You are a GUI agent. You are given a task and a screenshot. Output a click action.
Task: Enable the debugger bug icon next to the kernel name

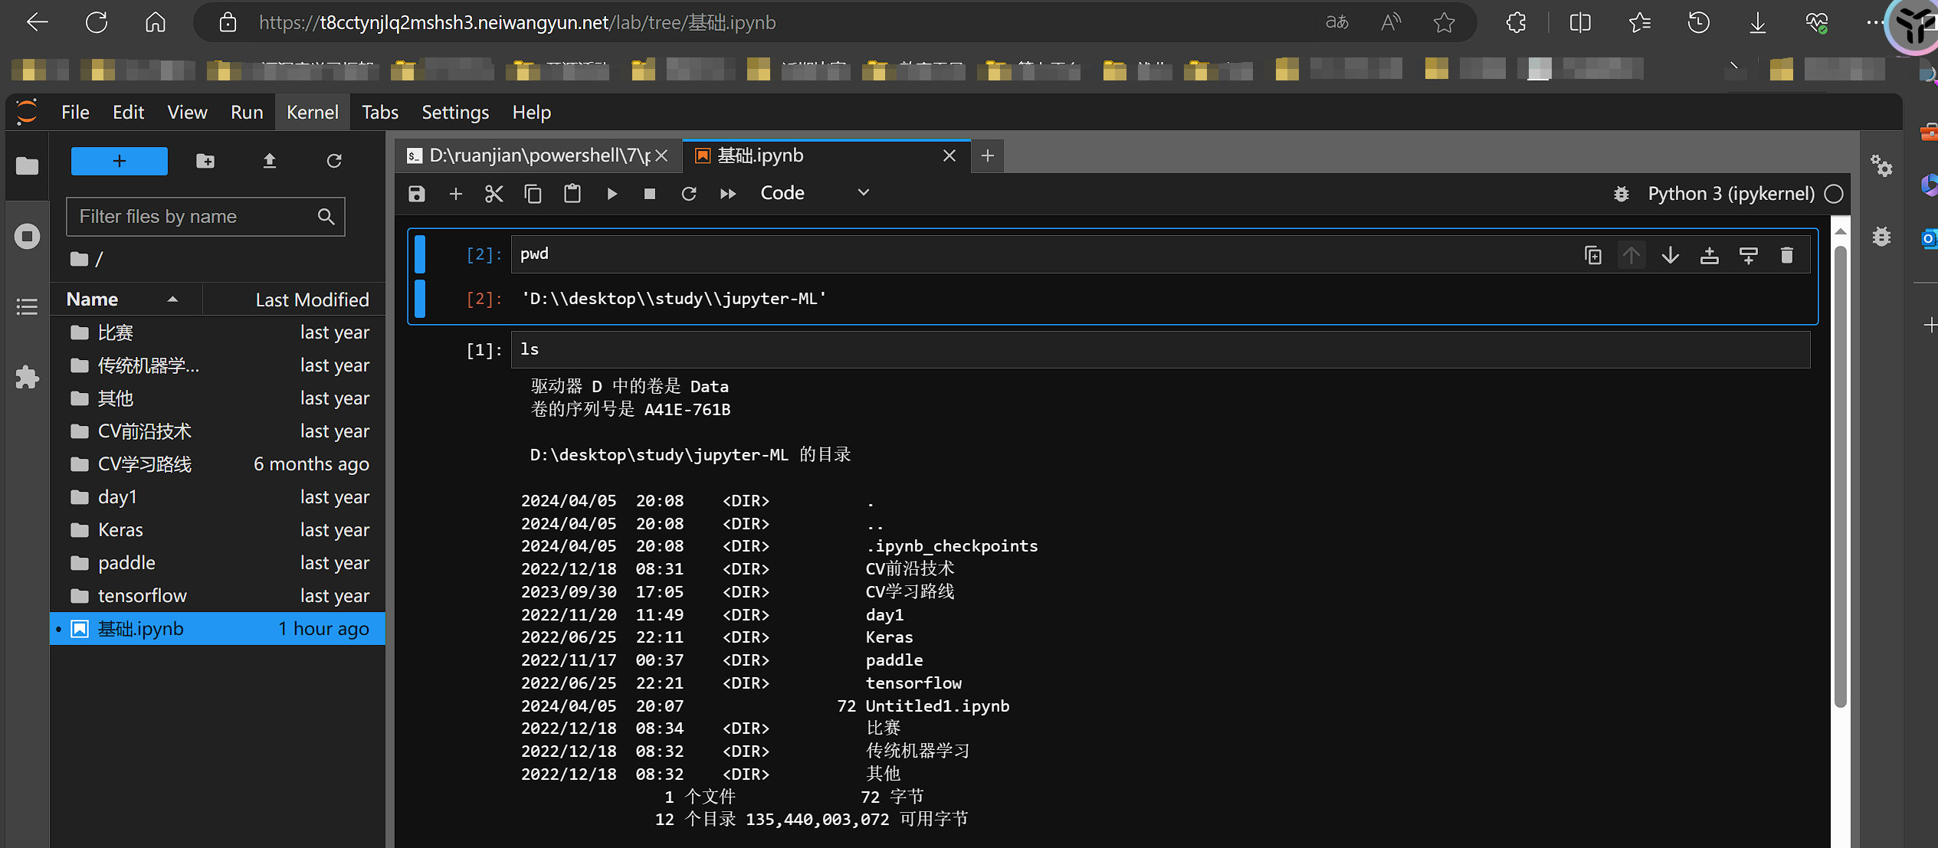click(x=1621, y=194)
